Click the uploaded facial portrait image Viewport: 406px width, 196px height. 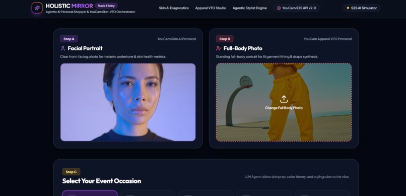(128, 102)
